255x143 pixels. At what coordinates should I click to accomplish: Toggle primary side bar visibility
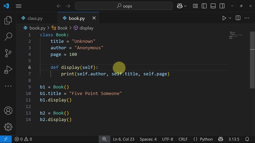204,6
